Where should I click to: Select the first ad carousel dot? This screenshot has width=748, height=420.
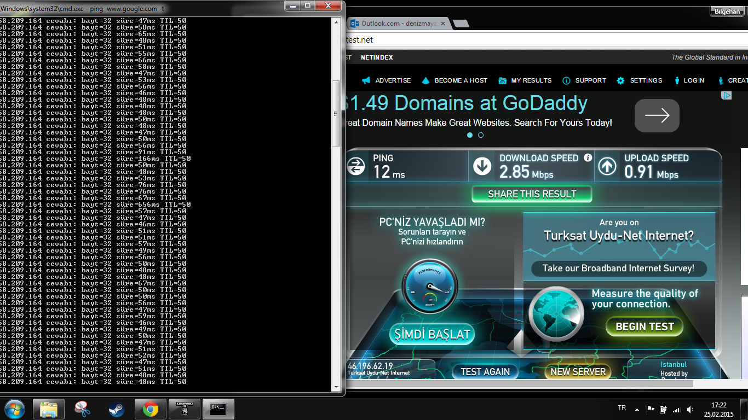pos(470,135)
